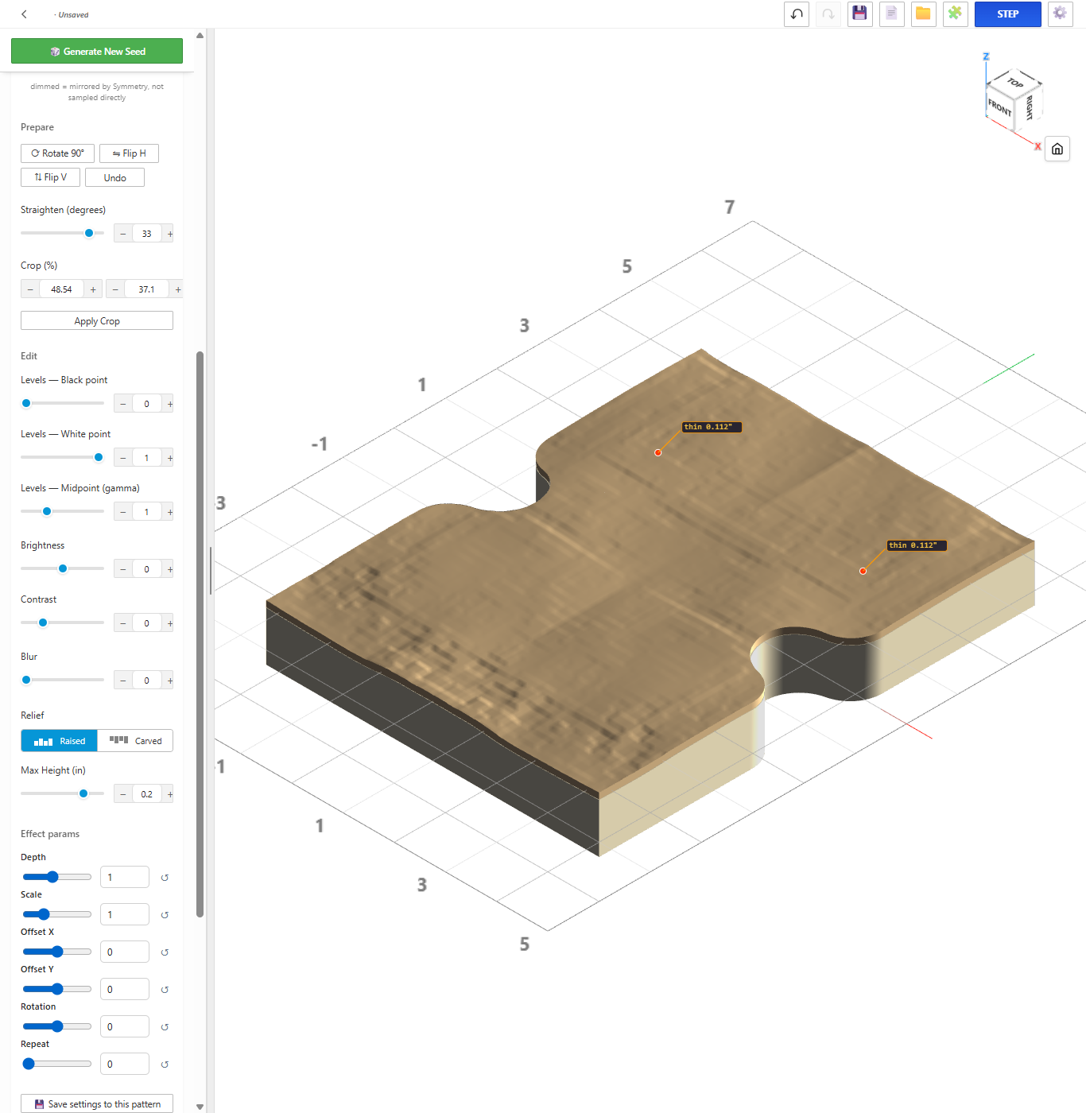Screen dimensions: 1086x1113
Task: Select the Carved relief mode
Action: pos(135,741)
